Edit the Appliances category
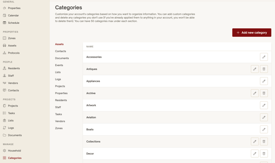This screenshot has height=163, width=275. [264, 81]
